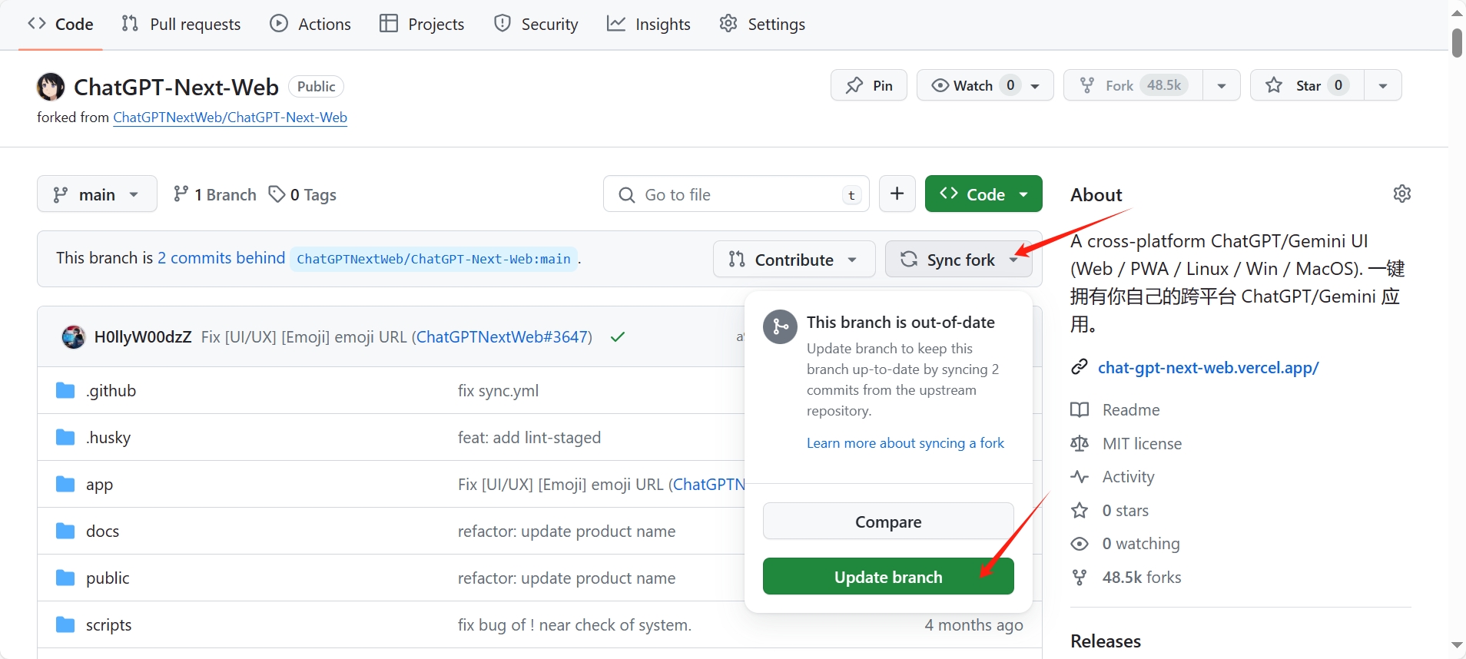The width and height of the screenshot is (1466, 659).
Task: Click the green commit status checkmark
Action: [x=618, y=336]
